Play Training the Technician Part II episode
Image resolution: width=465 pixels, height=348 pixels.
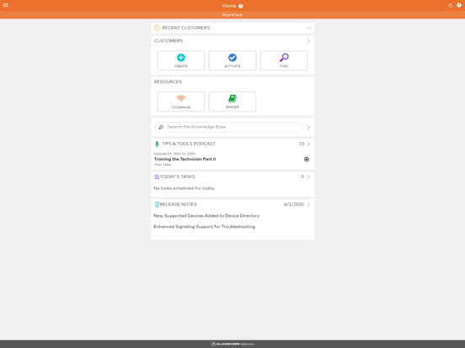307,159
